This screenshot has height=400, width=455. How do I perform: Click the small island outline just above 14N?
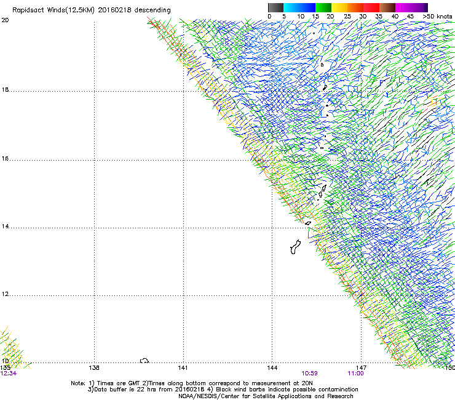308,223
